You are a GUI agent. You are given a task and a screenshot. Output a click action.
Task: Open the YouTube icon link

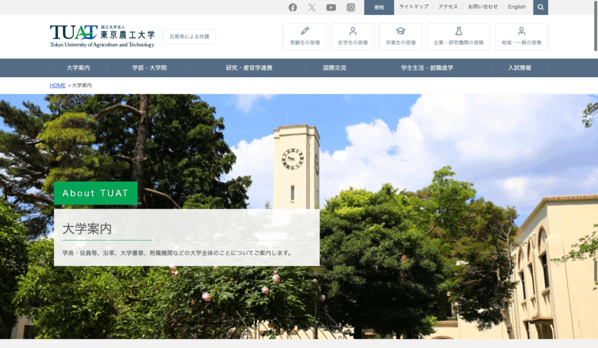point(331,8)
